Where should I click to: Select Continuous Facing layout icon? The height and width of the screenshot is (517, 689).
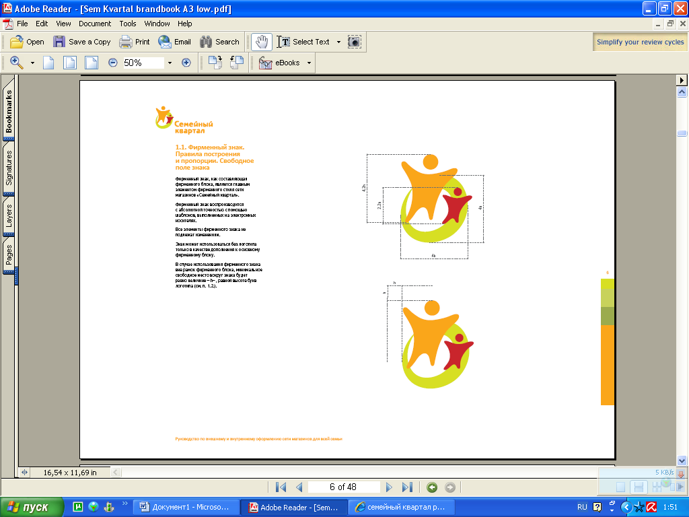coord(657,487)
